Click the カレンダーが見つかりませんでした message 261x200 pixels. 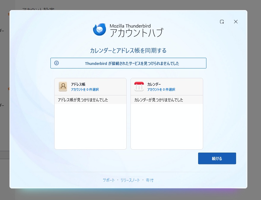(x=159, y=100)
